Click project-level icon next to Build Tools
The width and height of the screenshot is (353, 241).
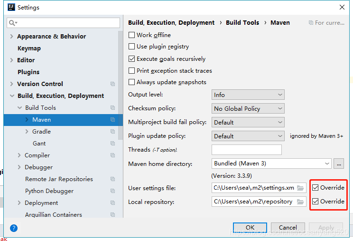pyautogui.click(x=112, y=107)
